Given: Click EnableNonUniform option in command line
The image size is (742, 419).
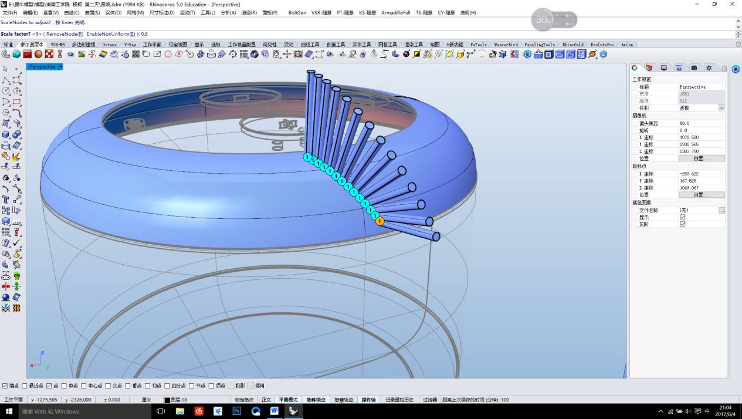Looking at the screenshot, I should 110,34.
